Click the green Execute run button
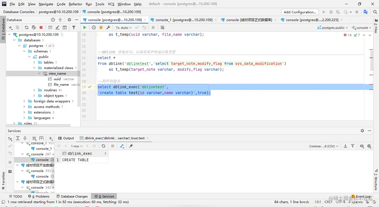 [85, 27]
